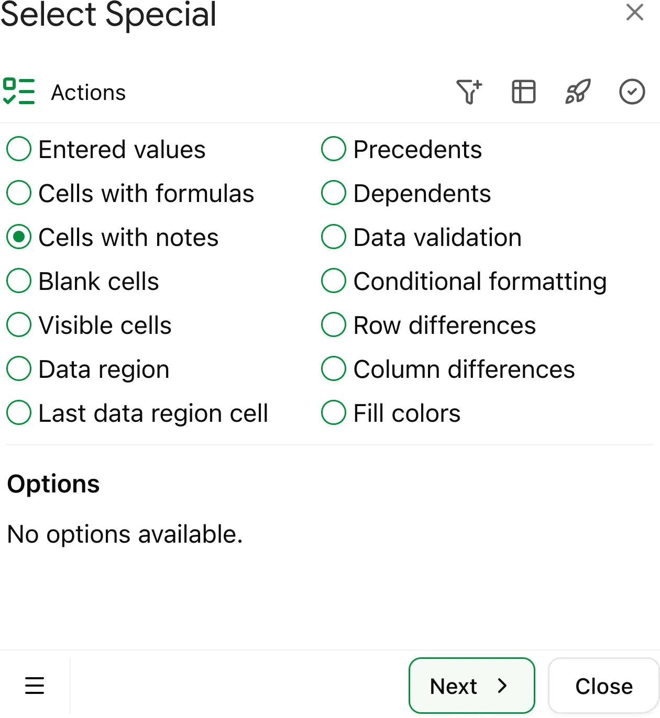Close the Select Special dialog via the X
Screen dimensions: 660x718
(x=634, y=12)
